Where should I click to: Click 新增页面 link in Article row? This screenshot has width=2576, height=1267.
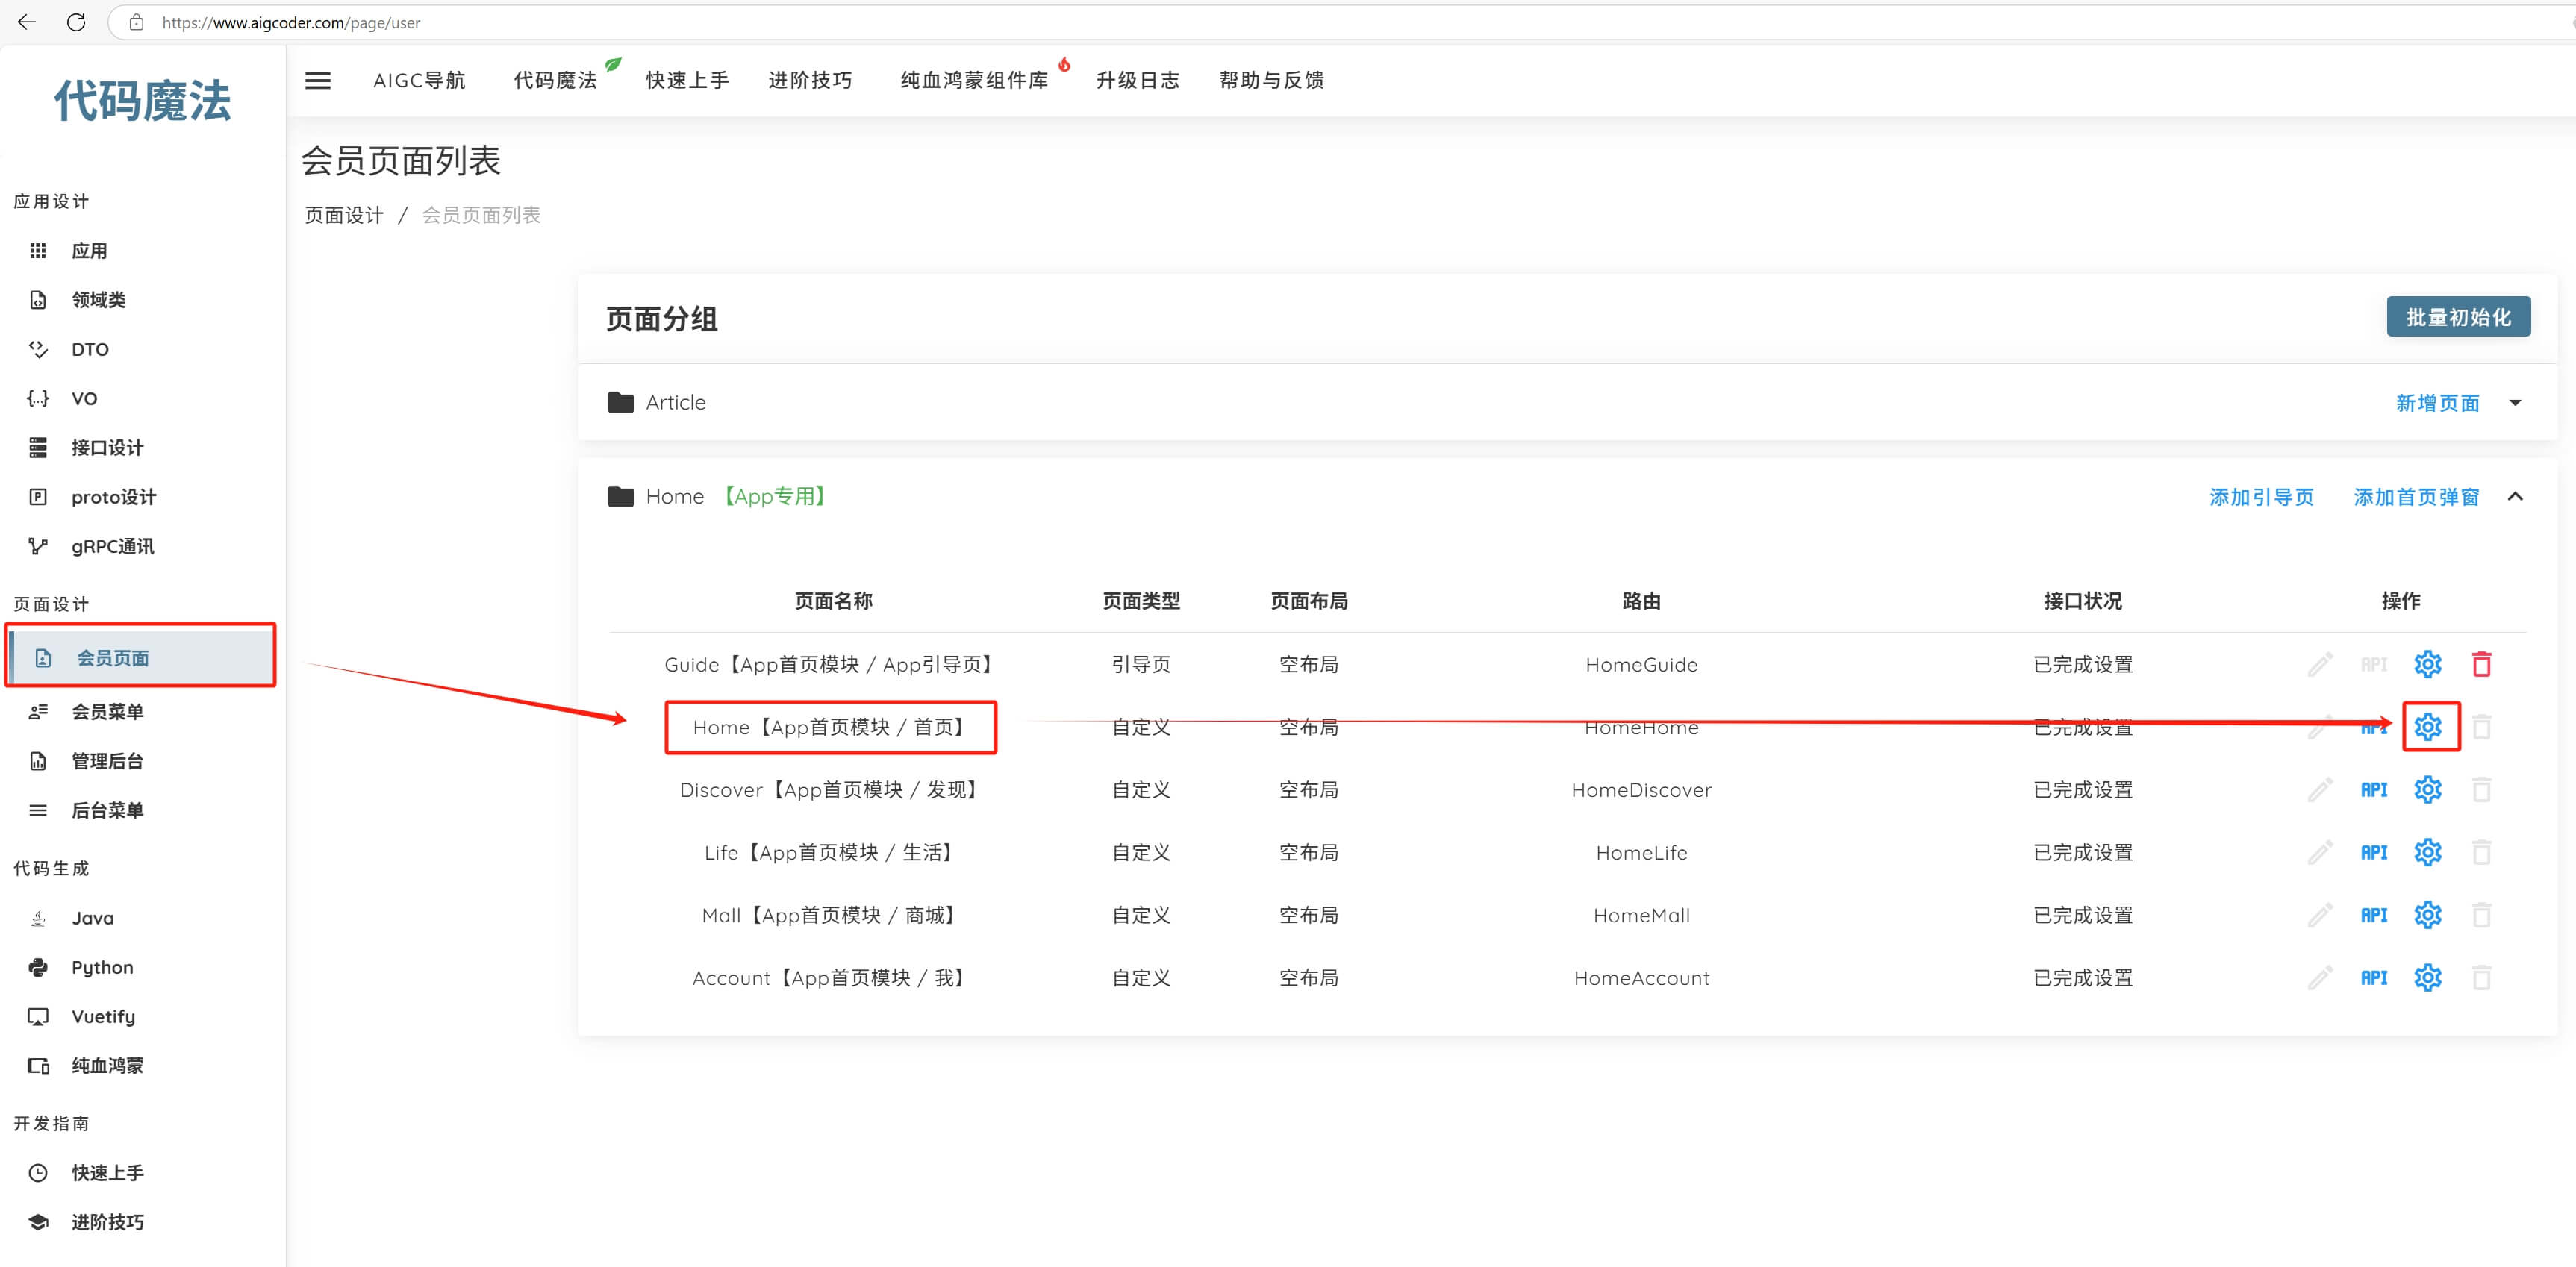point(2437,403)
